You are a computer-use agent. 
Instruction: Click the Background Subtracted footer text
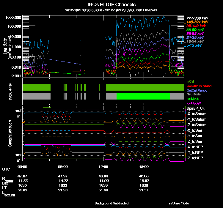pyautogui.click(x=111, y=203)
